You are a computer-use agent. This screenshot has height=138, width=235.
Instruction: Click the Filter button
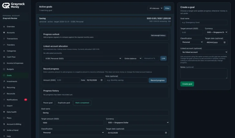pos(167,8)
